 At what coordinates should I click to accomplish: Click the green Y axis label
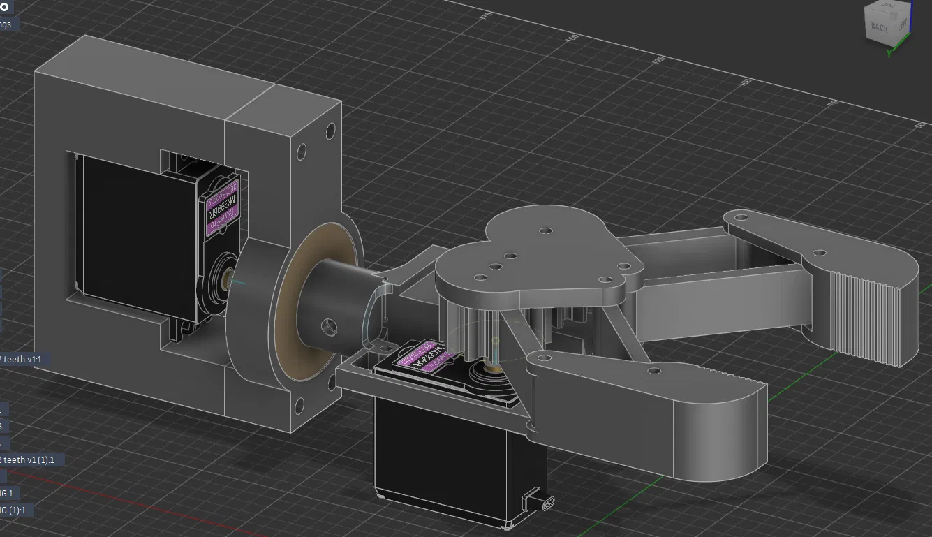coord(889,53)
